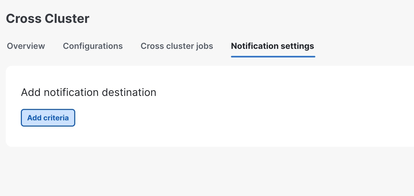
Task: Show the Cross cluster jobs list
Action: tap(177, 46)
